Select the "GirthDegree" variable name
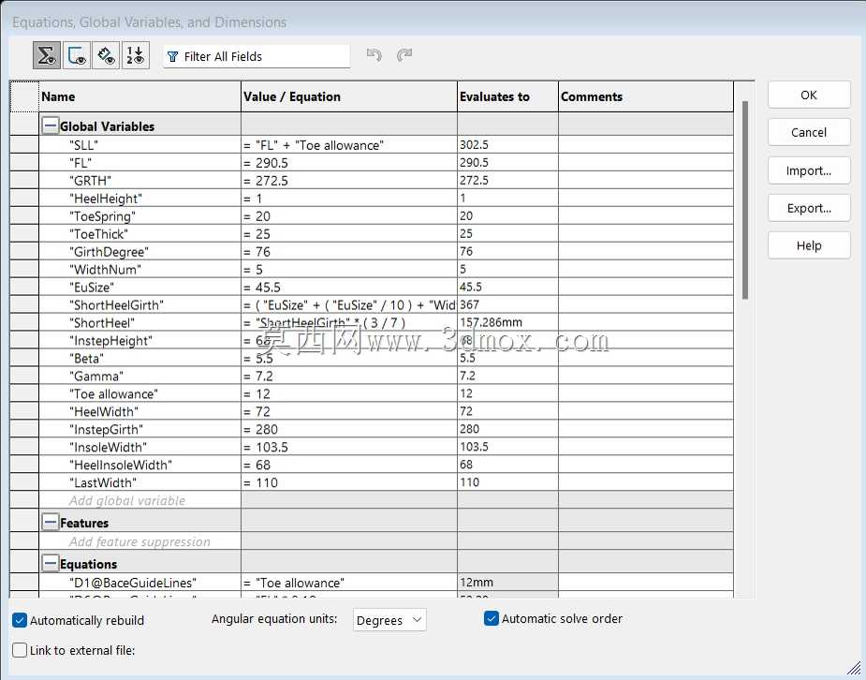The width and height of the screenshot is (866, 680). (110, 252)
